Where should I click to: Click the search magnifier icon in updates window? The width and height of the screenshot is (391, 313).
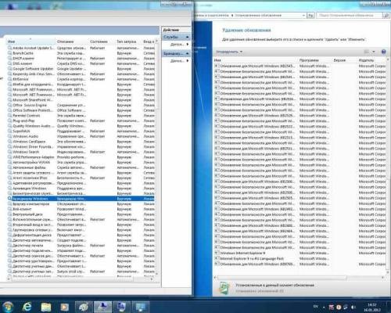tap(386, 16)
